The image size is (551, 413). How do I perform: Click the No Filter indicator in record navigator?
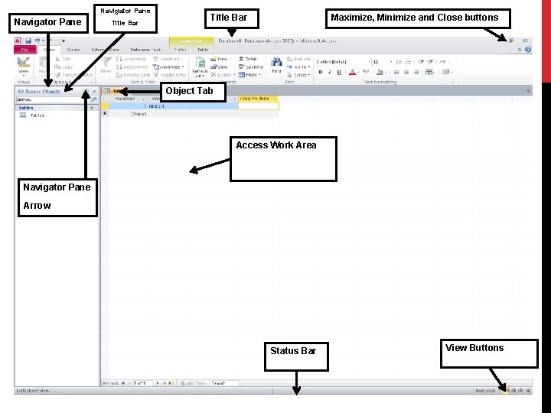pyautogui.click(x=192, y=383)
